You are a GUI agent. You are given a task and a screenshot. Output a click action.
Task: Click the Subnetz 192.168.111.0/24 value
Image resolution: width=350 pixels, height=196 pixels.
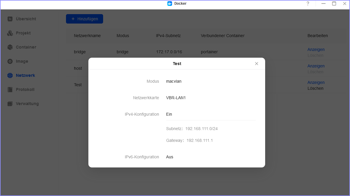tap(201, 129)
